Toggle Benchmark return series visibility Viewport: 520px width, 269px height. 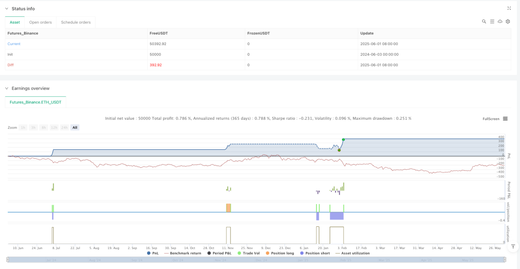[182, 253]
